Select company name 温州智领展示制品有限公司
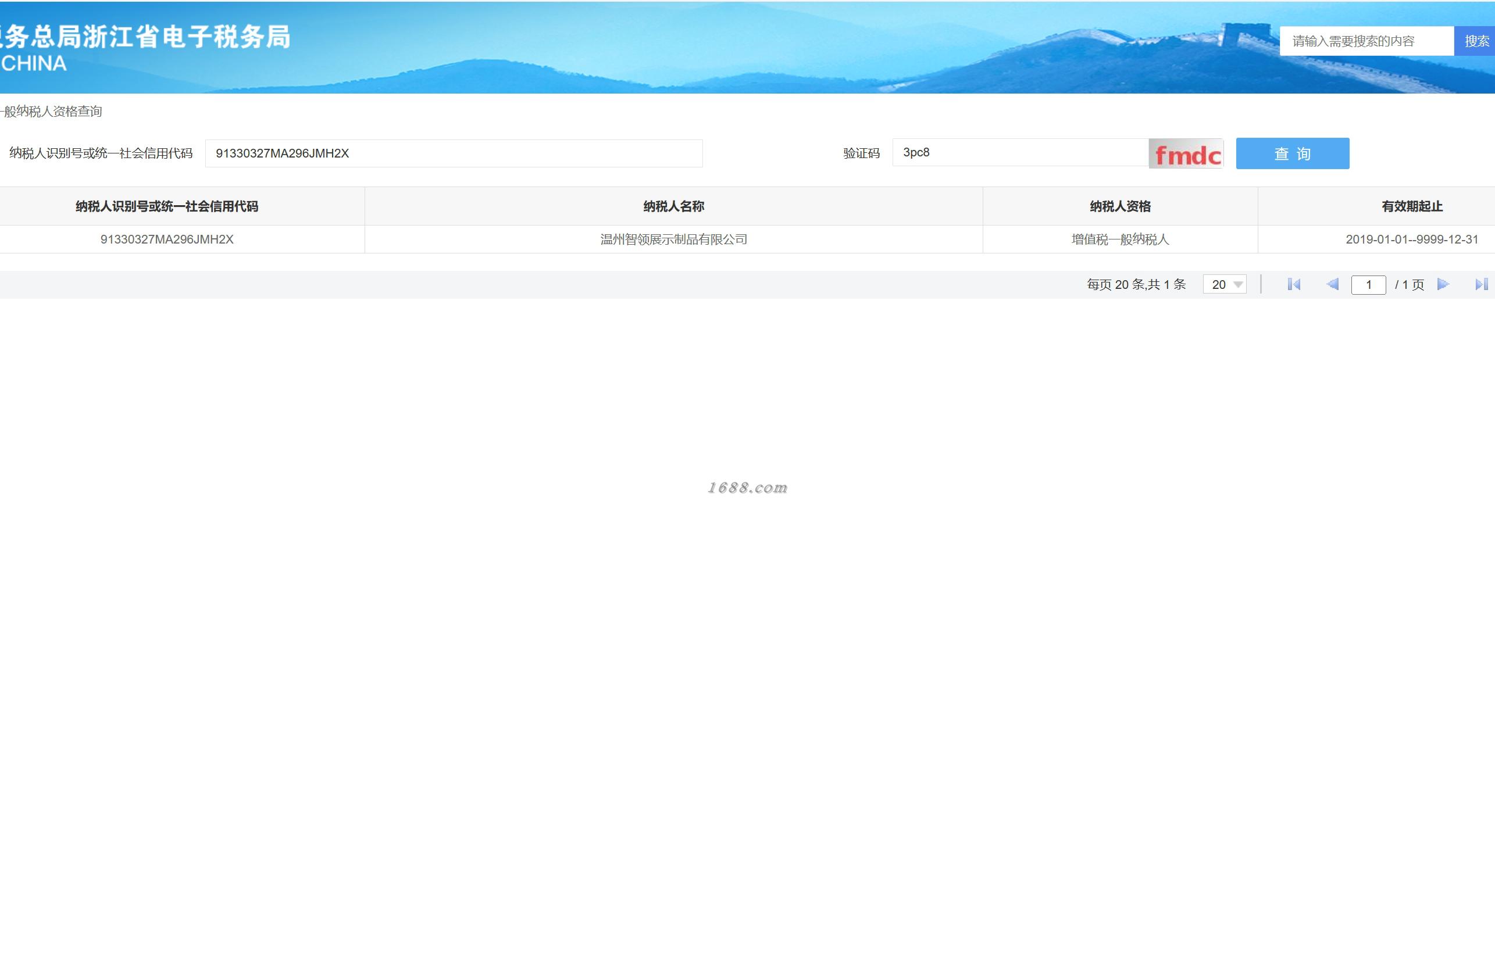Viewport: 1495px width, 973px height. coord(673,239)
